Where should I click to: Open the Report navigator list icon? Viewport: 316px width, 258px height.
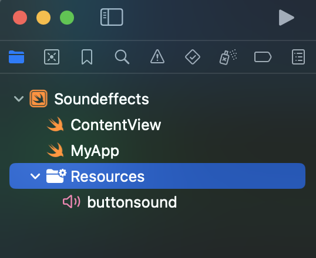click(x=298, y=57)
